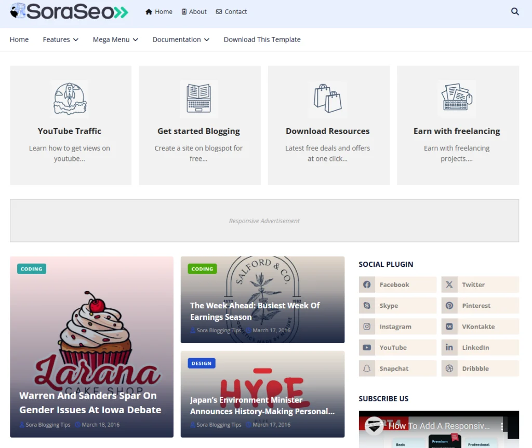Select the Instagram icon
This screenshot has height=448, width=532.
point(367,327)
